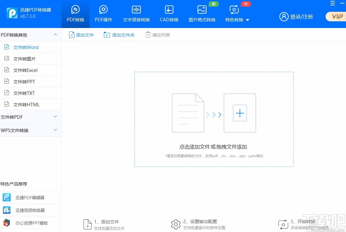346x232 pixels.
Task: Click the 添加文件 add-file icon
Action: pos(71,35)
